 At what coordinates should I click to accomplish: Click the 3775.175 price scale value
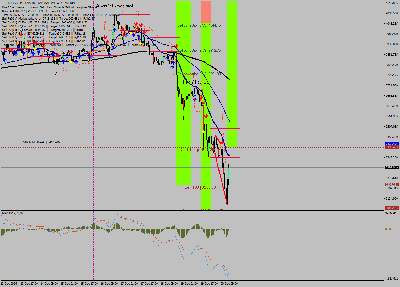[x=392, y=75]
